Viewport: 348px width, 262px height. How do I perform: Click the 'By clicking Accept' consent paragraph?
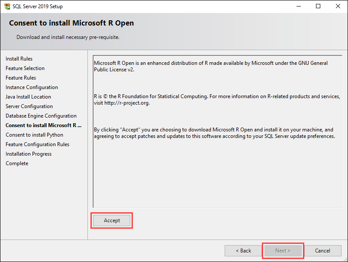(214, 133)
